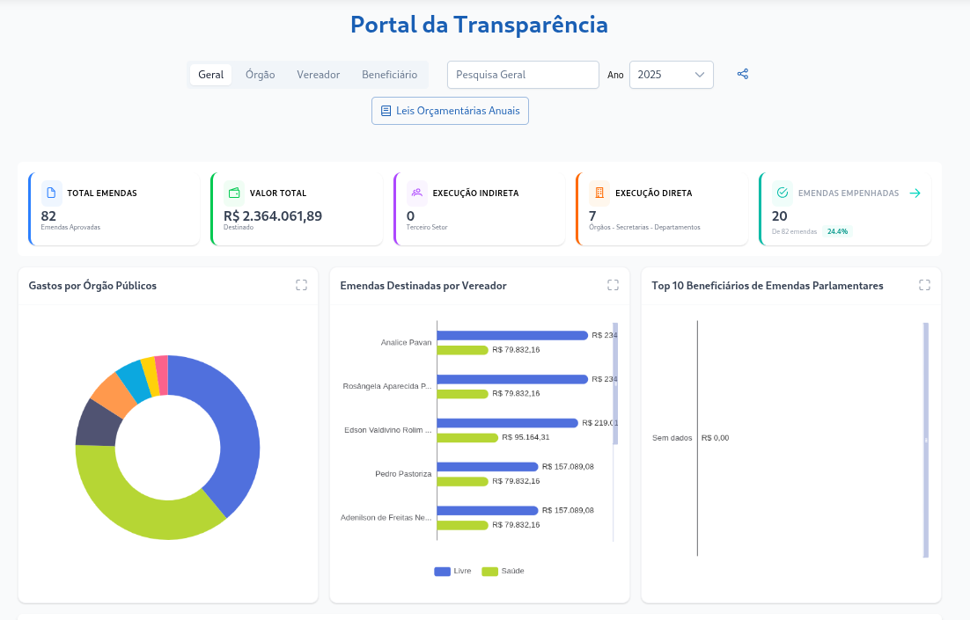Click the 24.4% badge on Emendas Empenhadas

point(838,232)
